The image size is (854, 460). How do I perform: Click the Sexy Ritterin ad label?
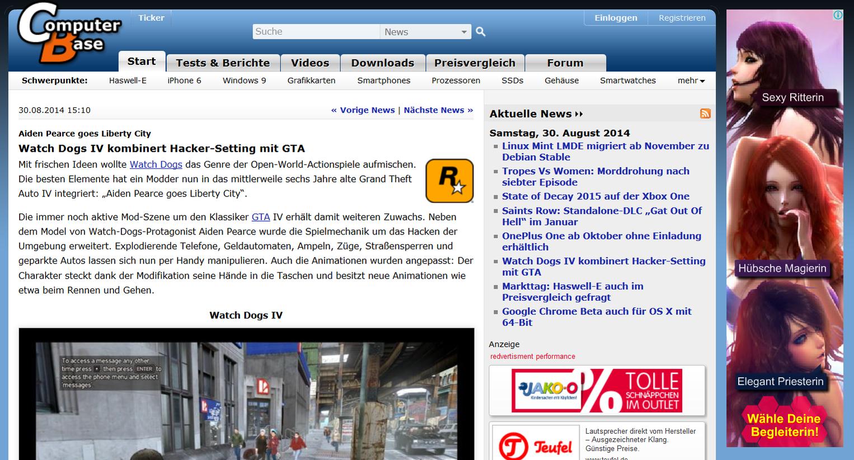792,97
